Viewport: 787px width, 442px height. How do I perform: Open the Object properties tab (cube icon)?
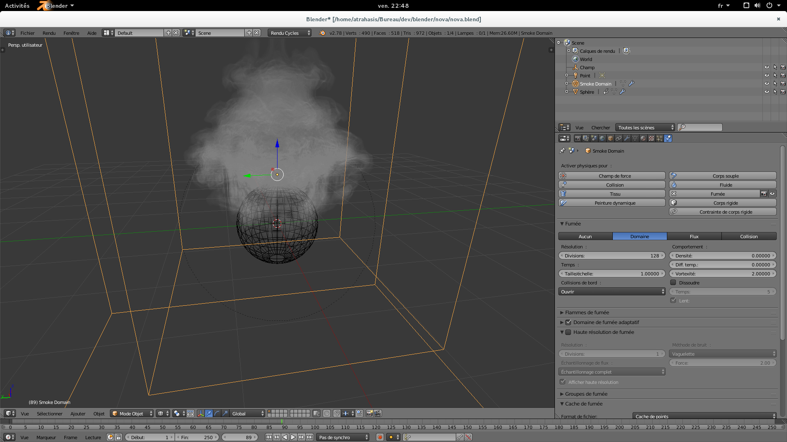610,138
